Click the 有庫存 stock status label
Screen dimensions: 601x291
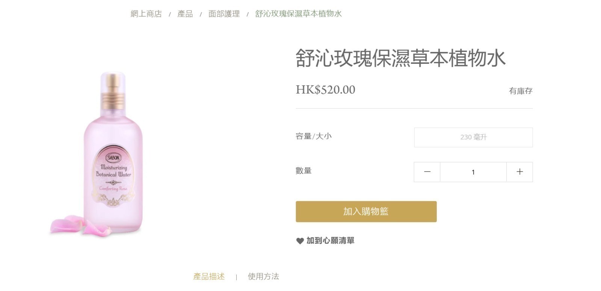coord(521,90)
